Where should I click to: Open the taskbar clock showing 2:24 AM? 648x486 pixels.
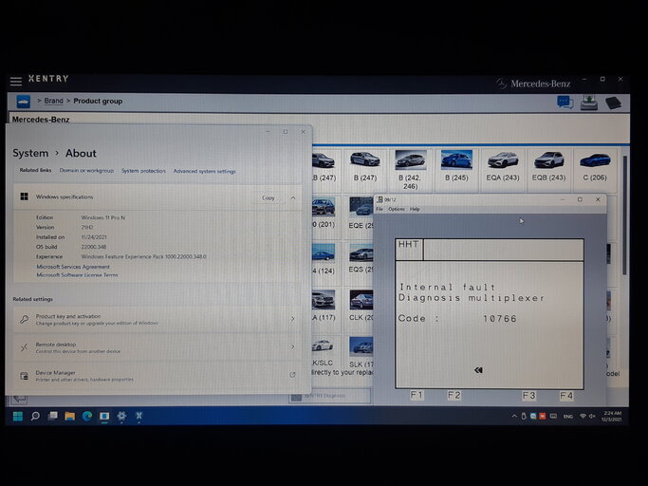click(612, 416)
